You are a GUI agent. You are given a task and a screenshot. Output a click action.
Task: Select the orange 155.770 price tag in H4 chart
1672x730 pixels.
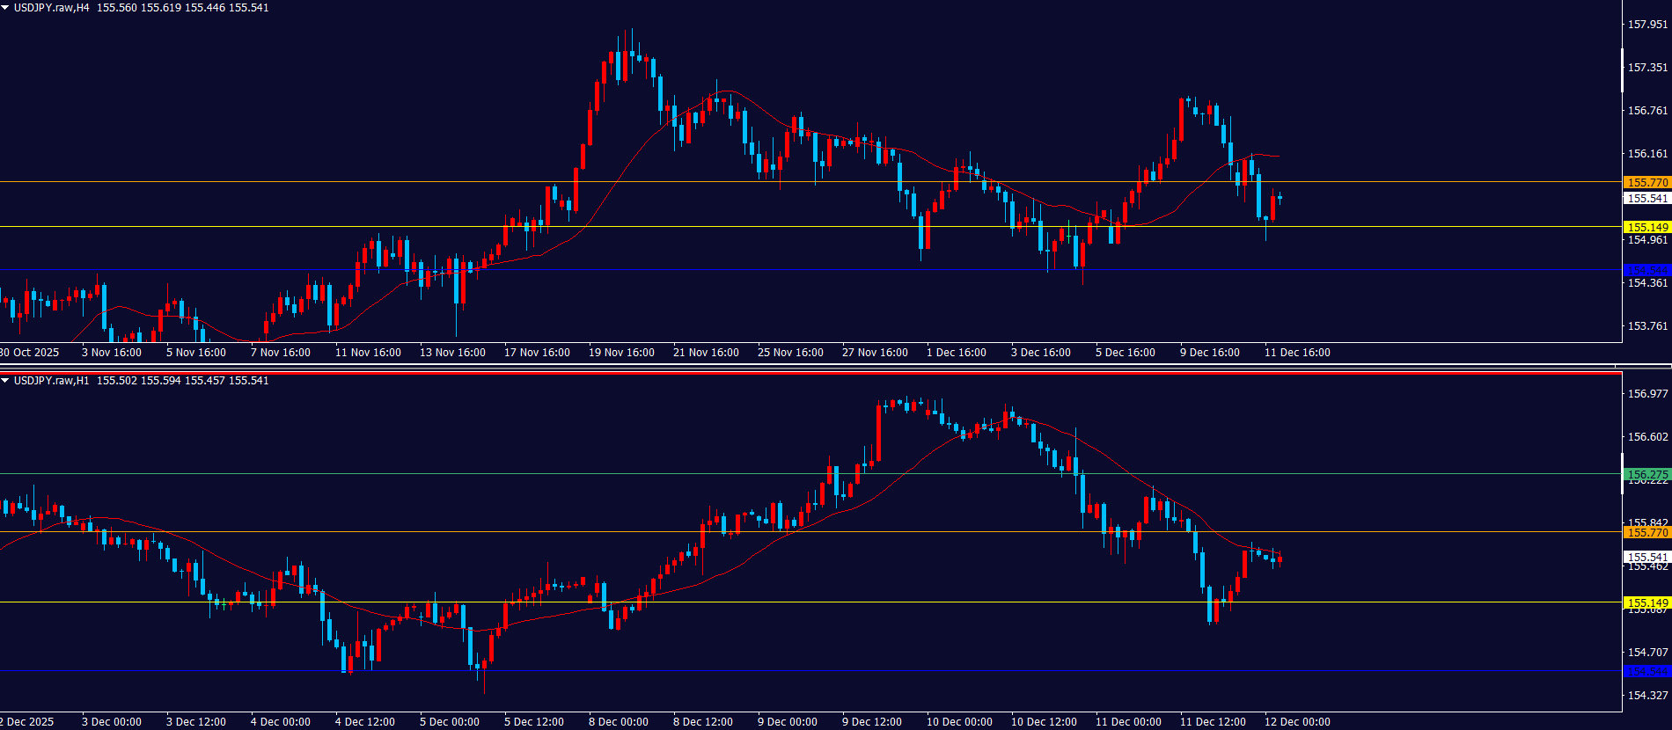1646,183
